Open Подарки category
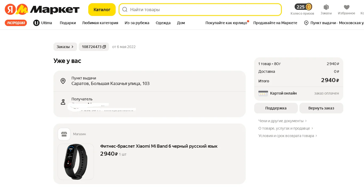This screenshot has height=187, width=364. tap(68, 23)
